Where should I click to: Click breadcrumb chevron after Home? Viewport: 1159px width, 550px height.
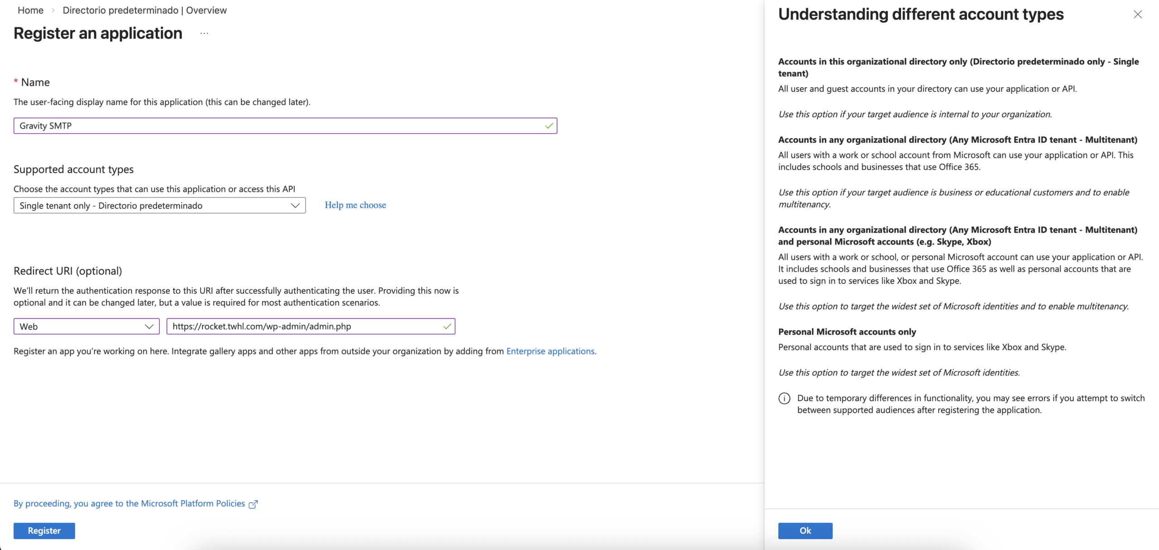pos(53,10)
